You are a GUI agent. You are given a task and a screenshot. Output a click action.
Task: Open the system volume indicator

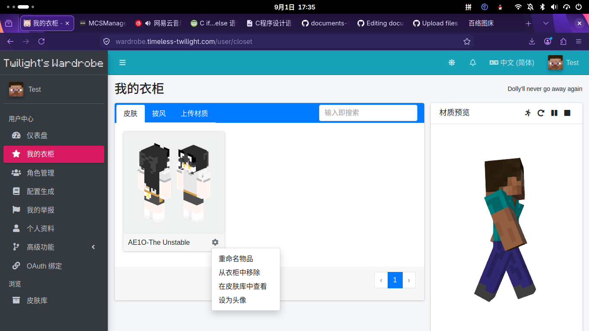tap(555, 7)
